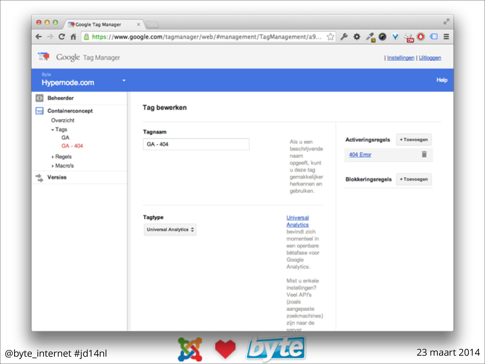
Task: Open Containerconcept in the sidebar
Action: click(x=70, y=111)
